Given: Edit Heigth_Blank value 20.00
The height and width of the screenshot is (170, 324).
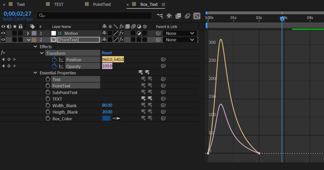Looking at the screenshot, I should click(x=107, y=112).
